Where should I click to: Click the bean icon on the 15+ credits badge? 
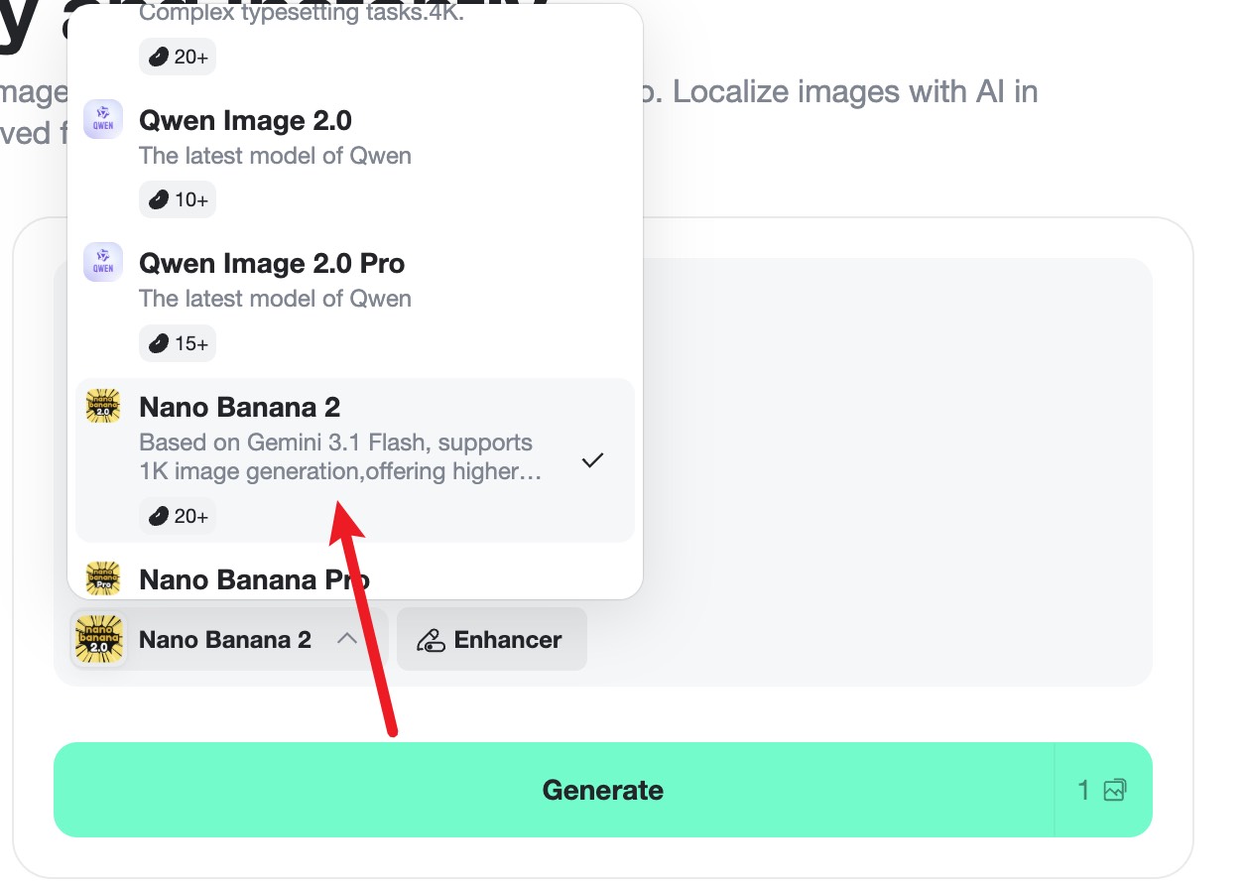pyautogui.click(x=160, y=342)
